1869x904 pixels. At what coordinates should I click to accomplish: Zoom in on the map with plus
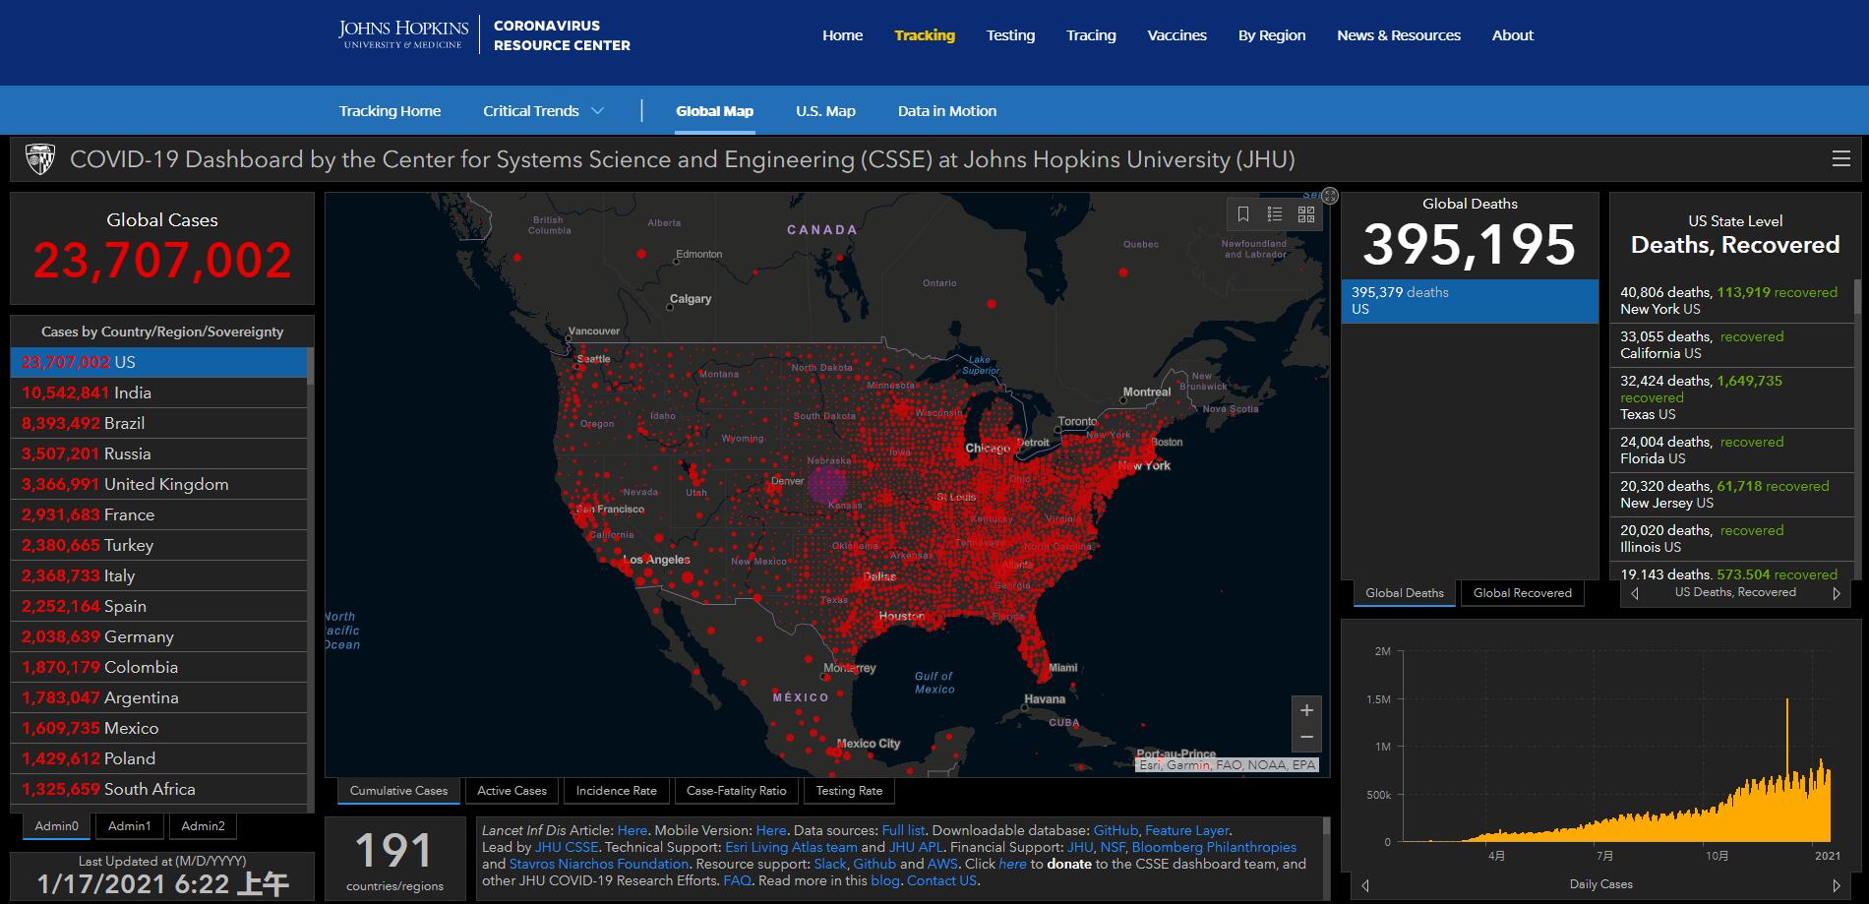[x=1306, y=710]
